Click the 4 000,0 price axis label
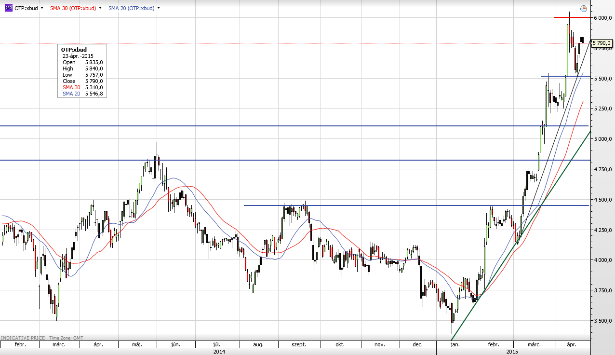 click(x=602, y=260)
